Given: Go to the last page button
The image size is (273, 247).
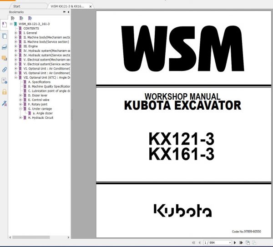Looking at the screenshot, I should 241,242.
